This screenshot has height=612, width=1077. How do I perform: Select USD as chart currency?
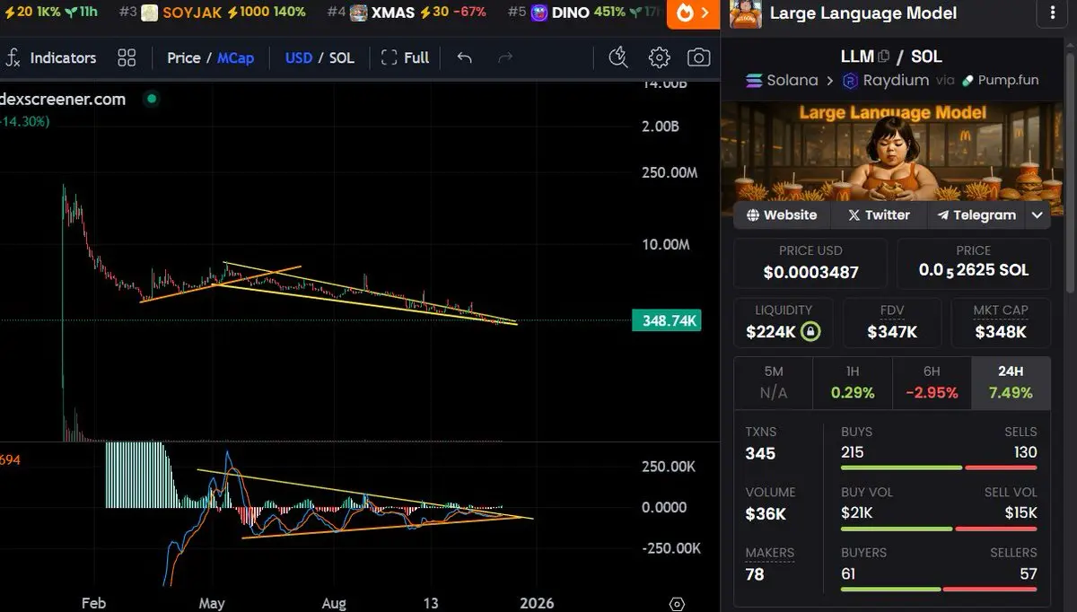pos(298,57)
